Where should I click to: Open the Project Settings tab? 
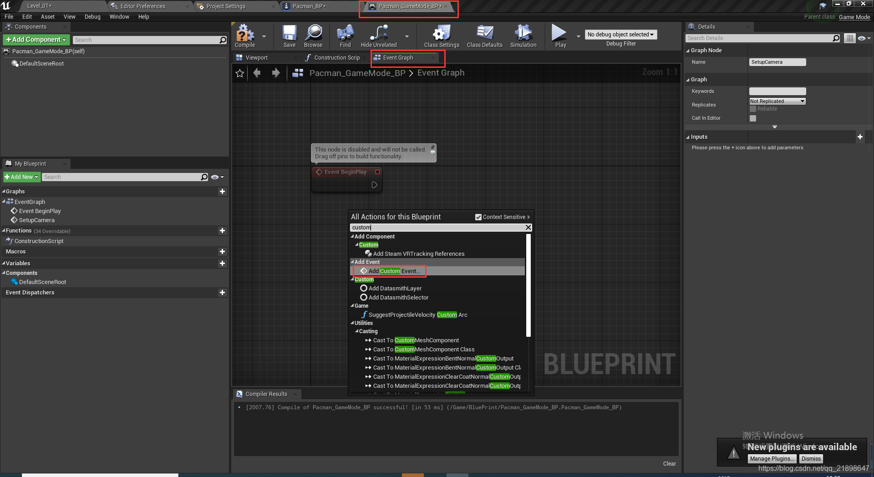pos(226,6)
